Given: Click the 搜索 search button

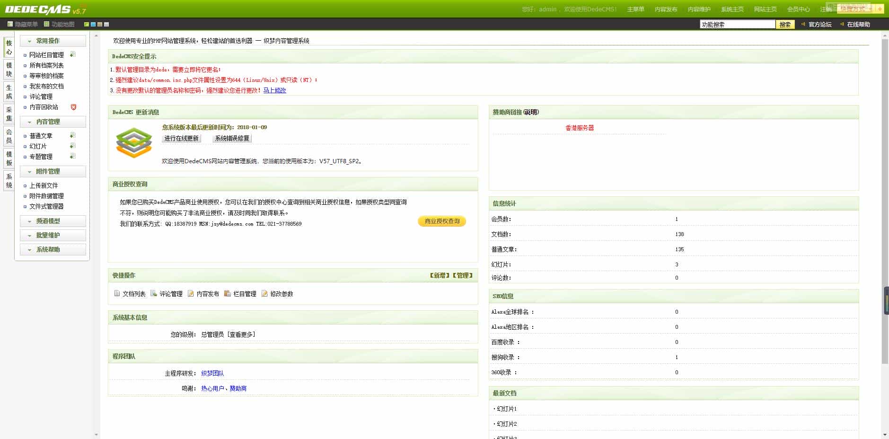Looking at the screenshot, I should [785, 24].
